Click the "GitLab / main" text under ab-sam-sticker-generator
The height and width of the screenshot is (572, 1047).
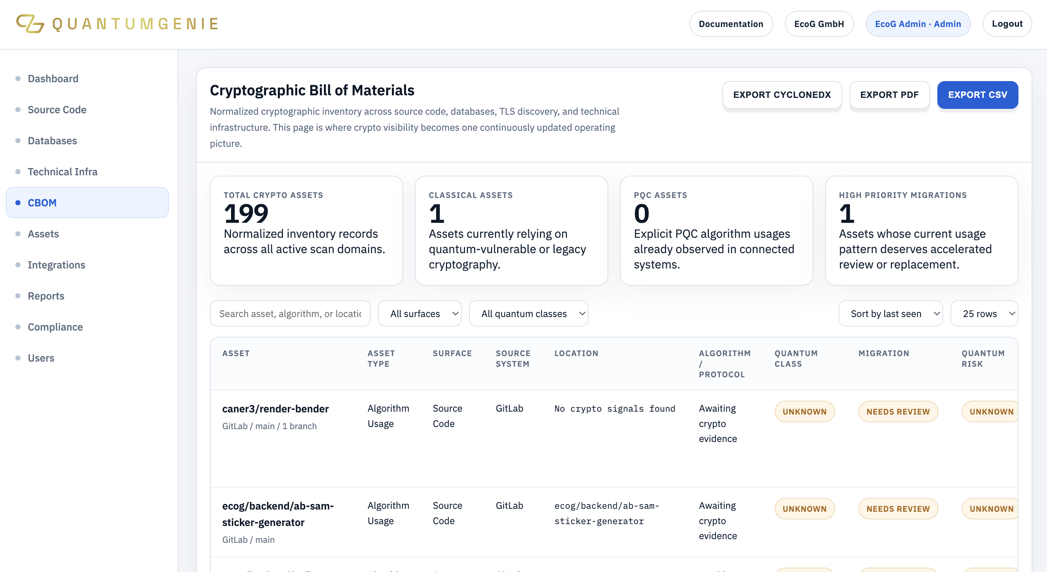click(248, 539)
